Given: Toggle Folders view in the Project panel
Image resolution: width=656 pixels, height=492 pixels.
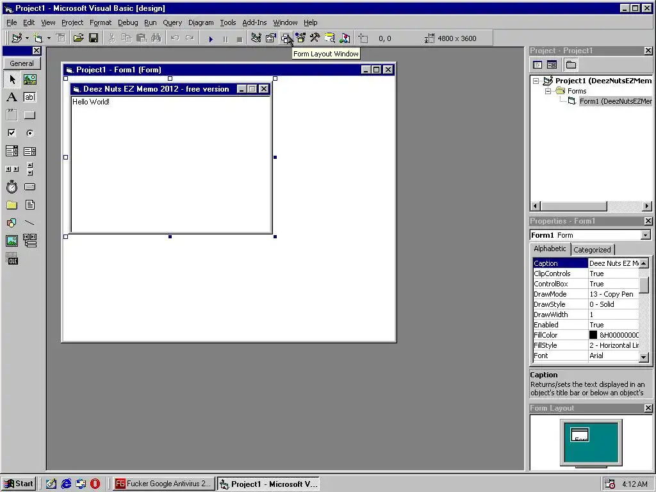Looking at the screenshot, I should [x=571, y=65].
